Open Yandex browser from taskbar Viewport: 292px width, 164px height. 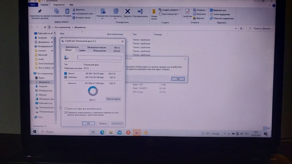128,132
